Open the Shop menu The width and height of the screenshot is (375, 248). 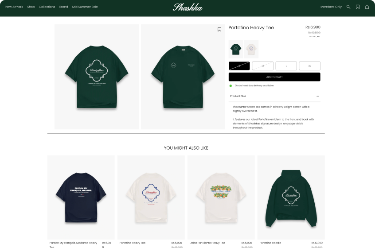pyautogui.click(x=31, y=7)
